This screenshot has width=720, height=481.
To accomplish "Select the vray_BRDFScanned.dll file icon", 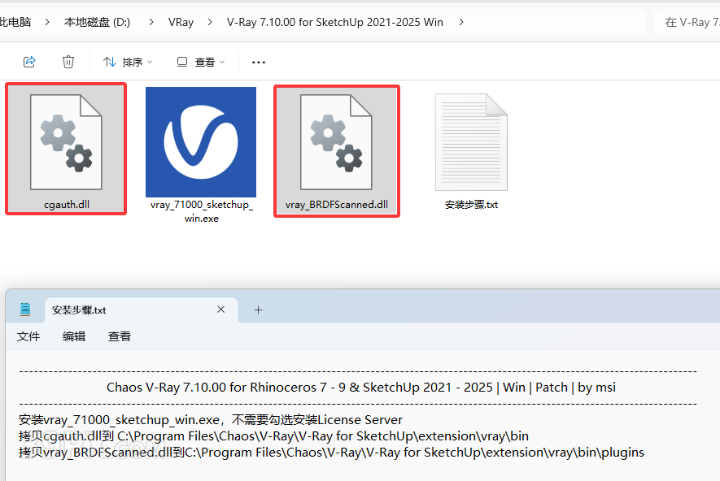I will pos(336,141).
